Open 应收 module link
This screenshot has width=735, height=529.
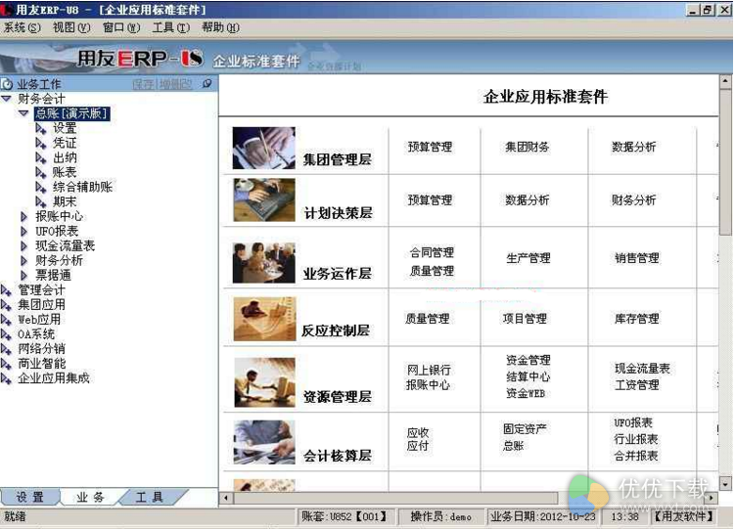coord(418,432)
